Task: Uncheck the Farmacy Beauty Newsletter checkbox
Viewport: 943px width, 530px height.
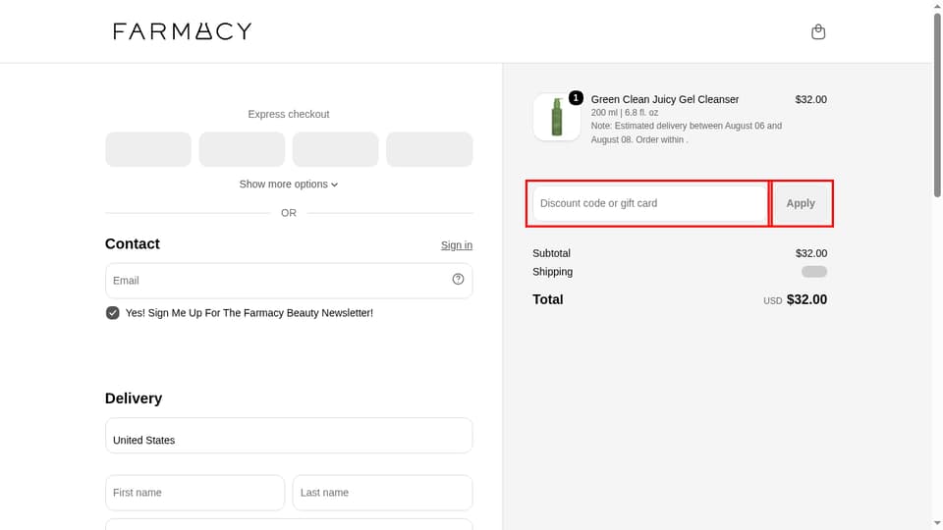Action: click(x=112, y=313)
